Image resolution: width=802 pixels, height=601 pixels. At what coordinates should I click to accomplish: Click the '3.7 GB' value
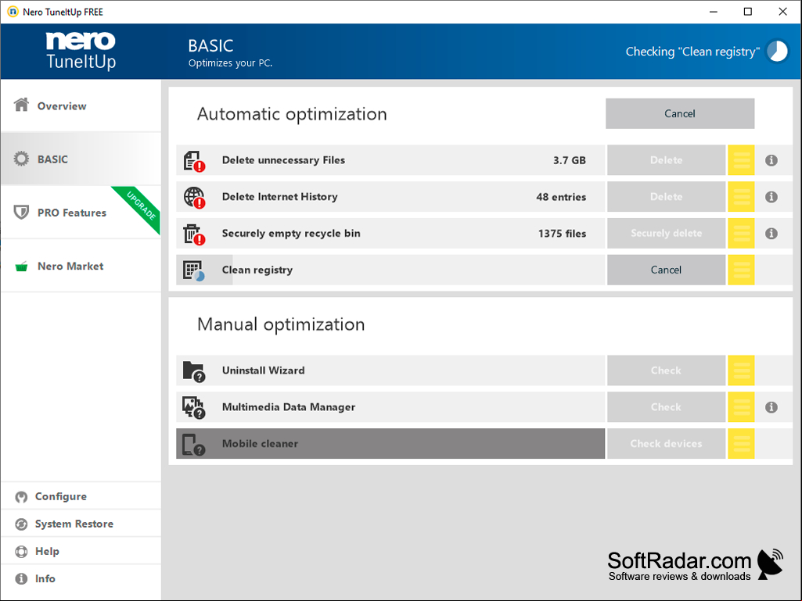570,160
